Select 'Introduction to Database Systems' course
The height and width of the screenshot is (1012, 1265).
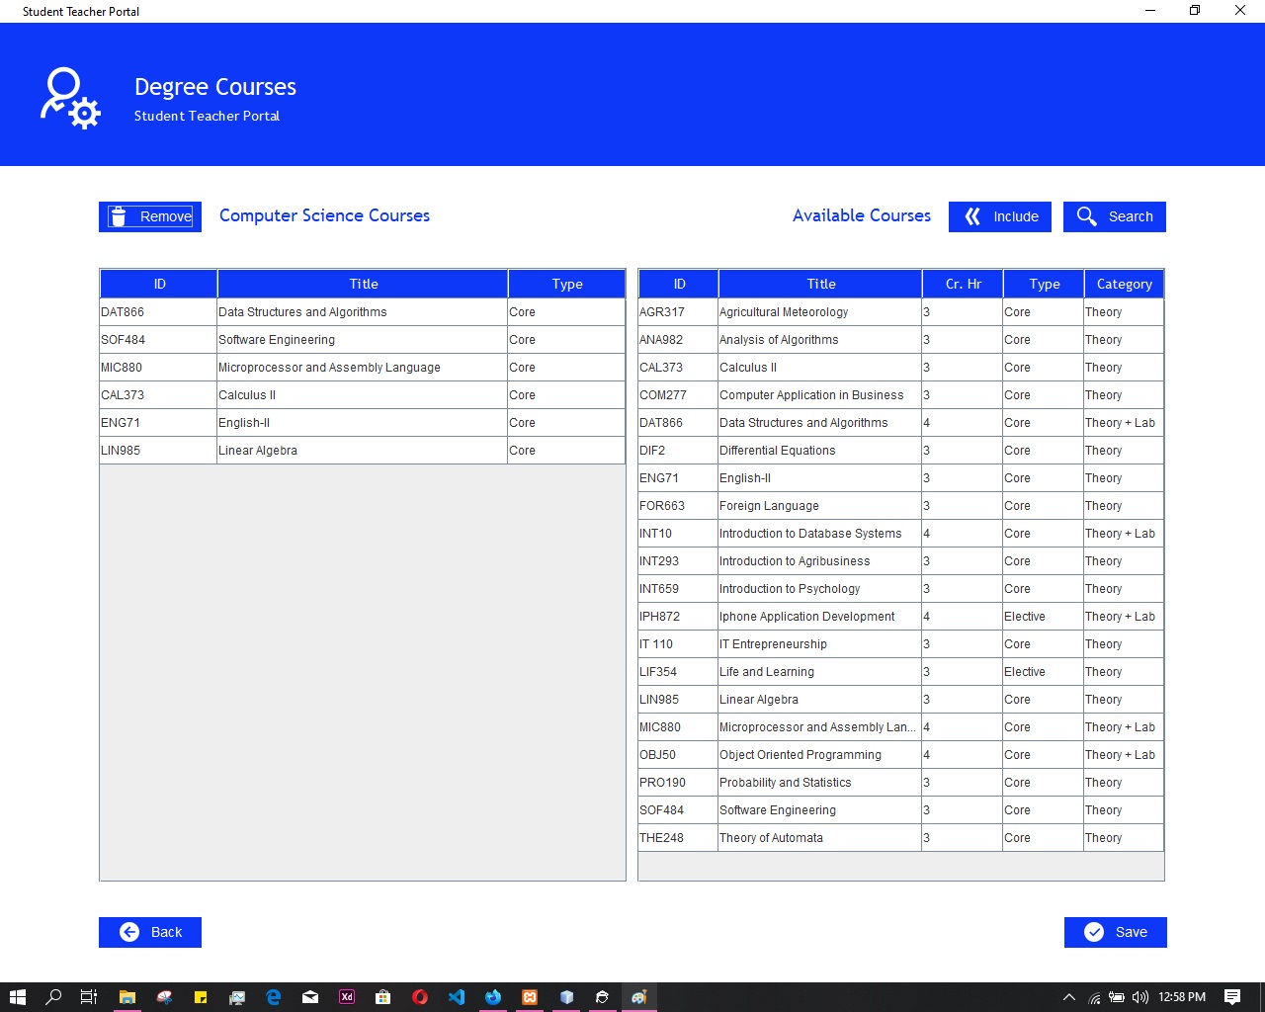tap(901, 534)
